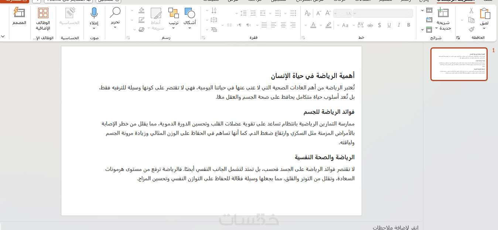Click the heading 'فوائد الرياضة للجسم'
This screenshot has height=230, width=498.
tap(329, 112)
